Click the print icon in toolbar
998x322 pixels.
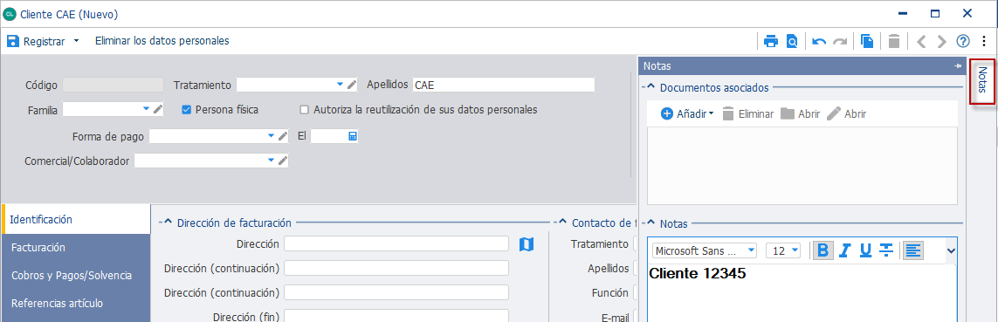pyautogui.click(x=771, y=41)
